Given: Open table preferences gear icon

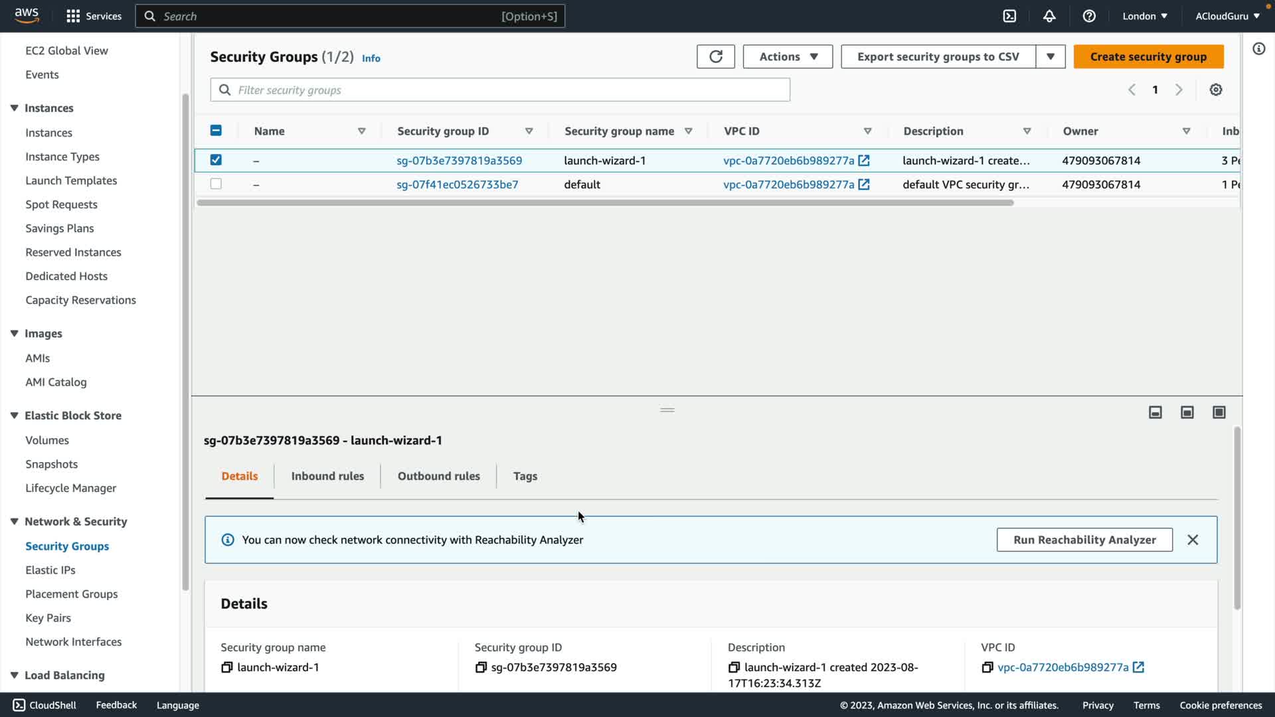Looking at the screenshot, I should (1215, 90).
